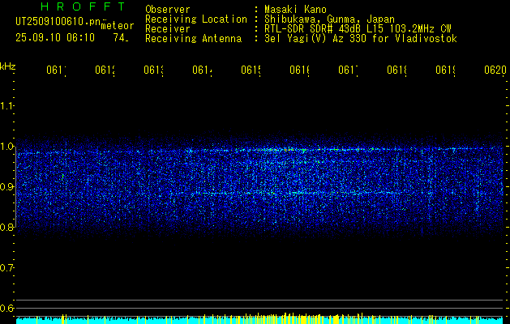Click the 1.1 kHz axis label
510x324 pixels.
(7, 106)
